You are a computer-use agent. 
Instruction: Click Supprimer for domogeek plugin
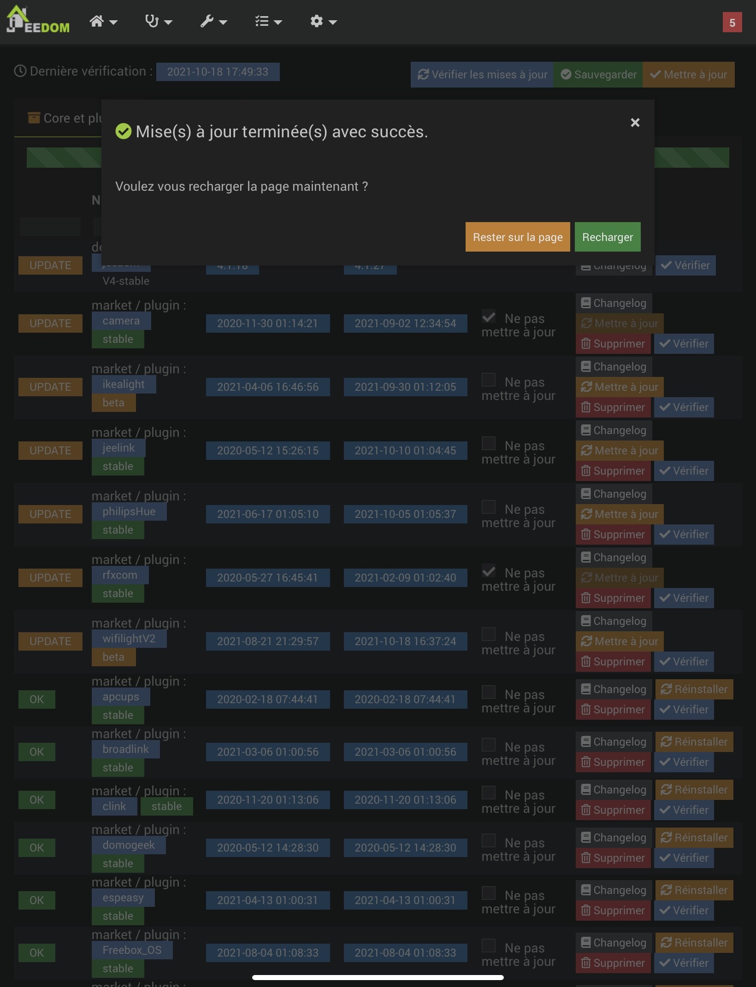coord(613,858)
